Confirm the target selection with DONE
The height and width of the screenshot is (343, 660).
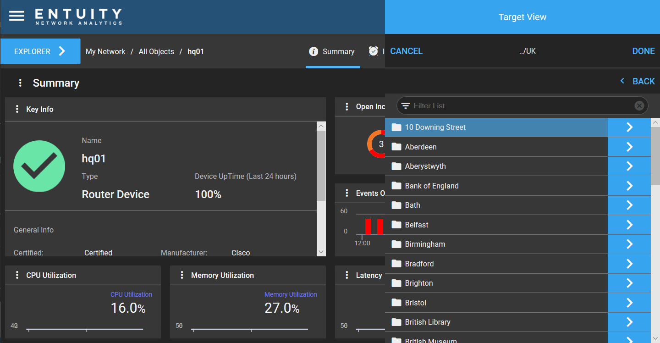[x=643, y=51]
